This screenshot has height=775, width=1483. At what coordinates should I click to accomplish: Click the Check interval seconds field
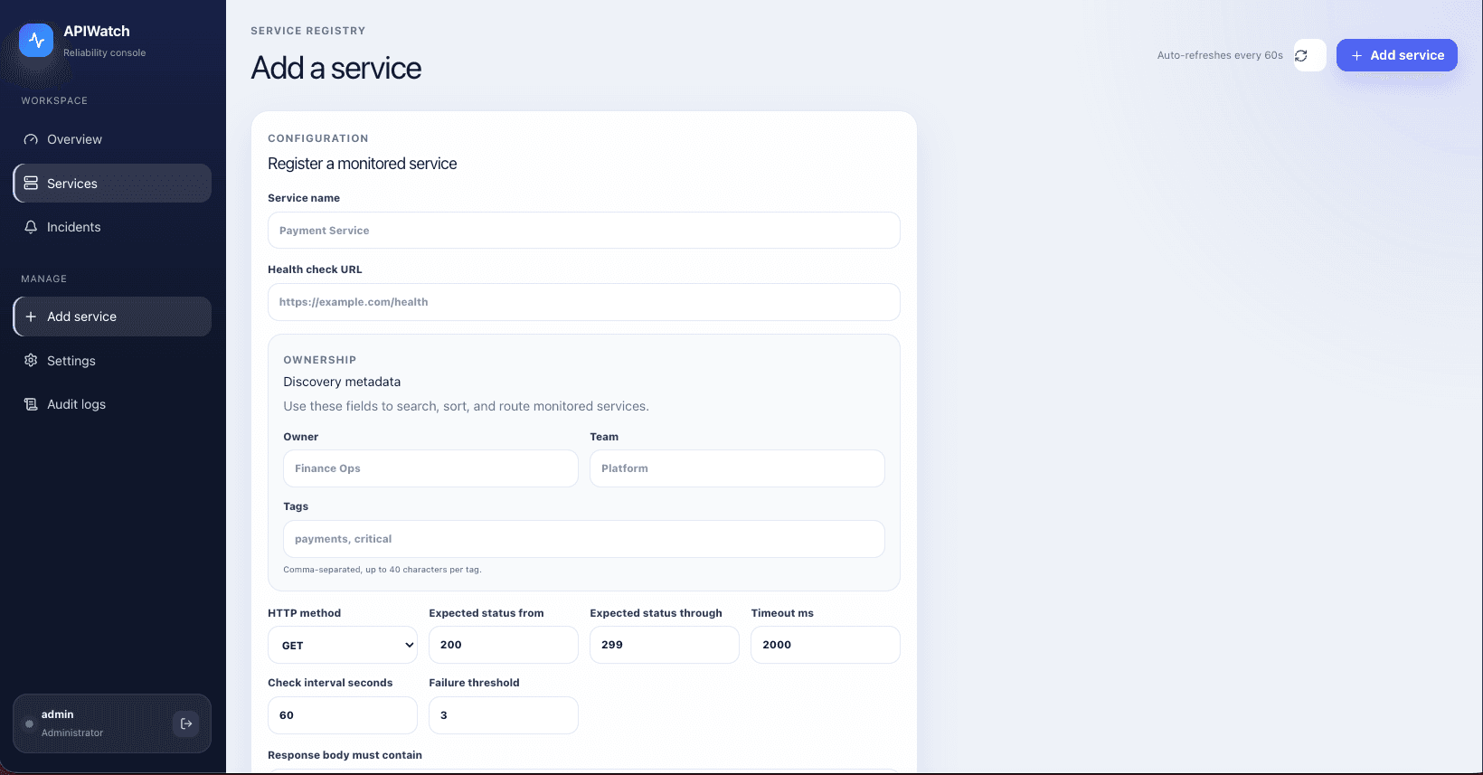(343, 715)
